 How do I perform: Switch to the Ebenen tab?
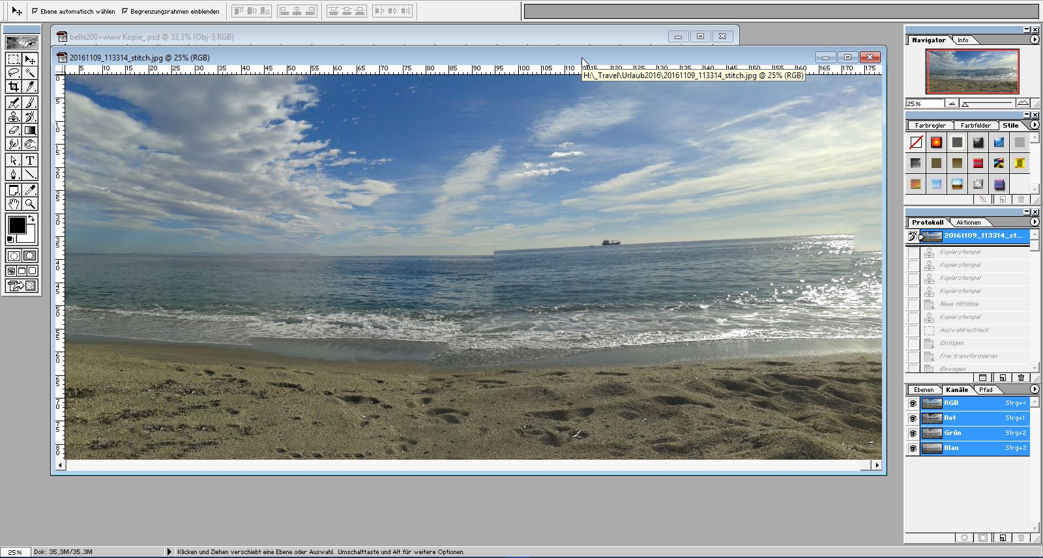click(924, 390)
